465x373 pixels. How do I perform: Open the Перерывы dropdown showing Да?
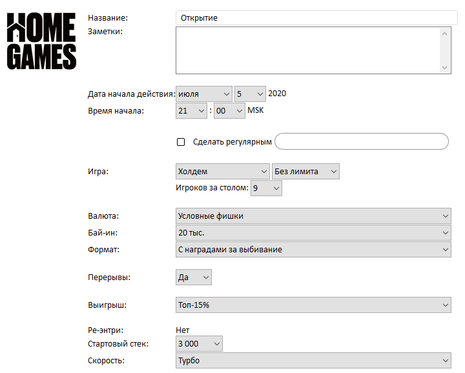point(194,277)
